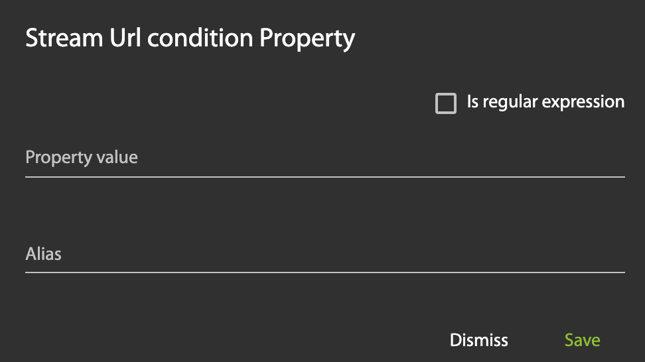Screen dimensions: 645x362
Task: Cancel the dialog using Dismiss
Action: tap(478, 340)
